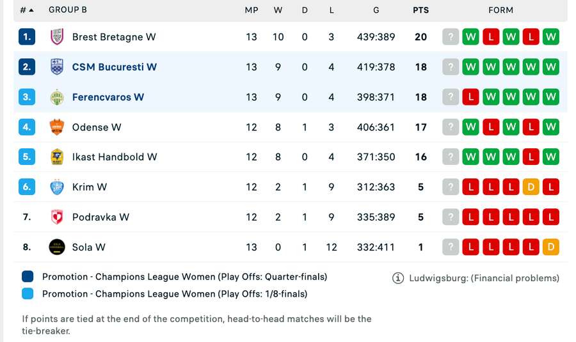576x342 pixels.
Task: Click the Sola W black round logo
Action: 57,247
